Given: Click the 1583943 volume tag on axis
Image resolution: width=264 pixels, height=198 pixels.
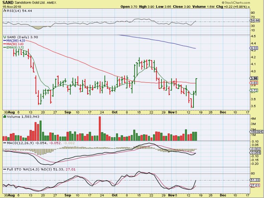Looking at the screenshot, I should pos(257,131).
